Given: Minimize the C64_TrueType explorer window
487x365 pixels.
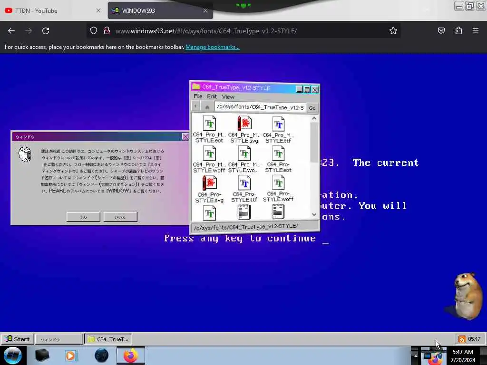Looking at the screenshot, I should 300,89.
